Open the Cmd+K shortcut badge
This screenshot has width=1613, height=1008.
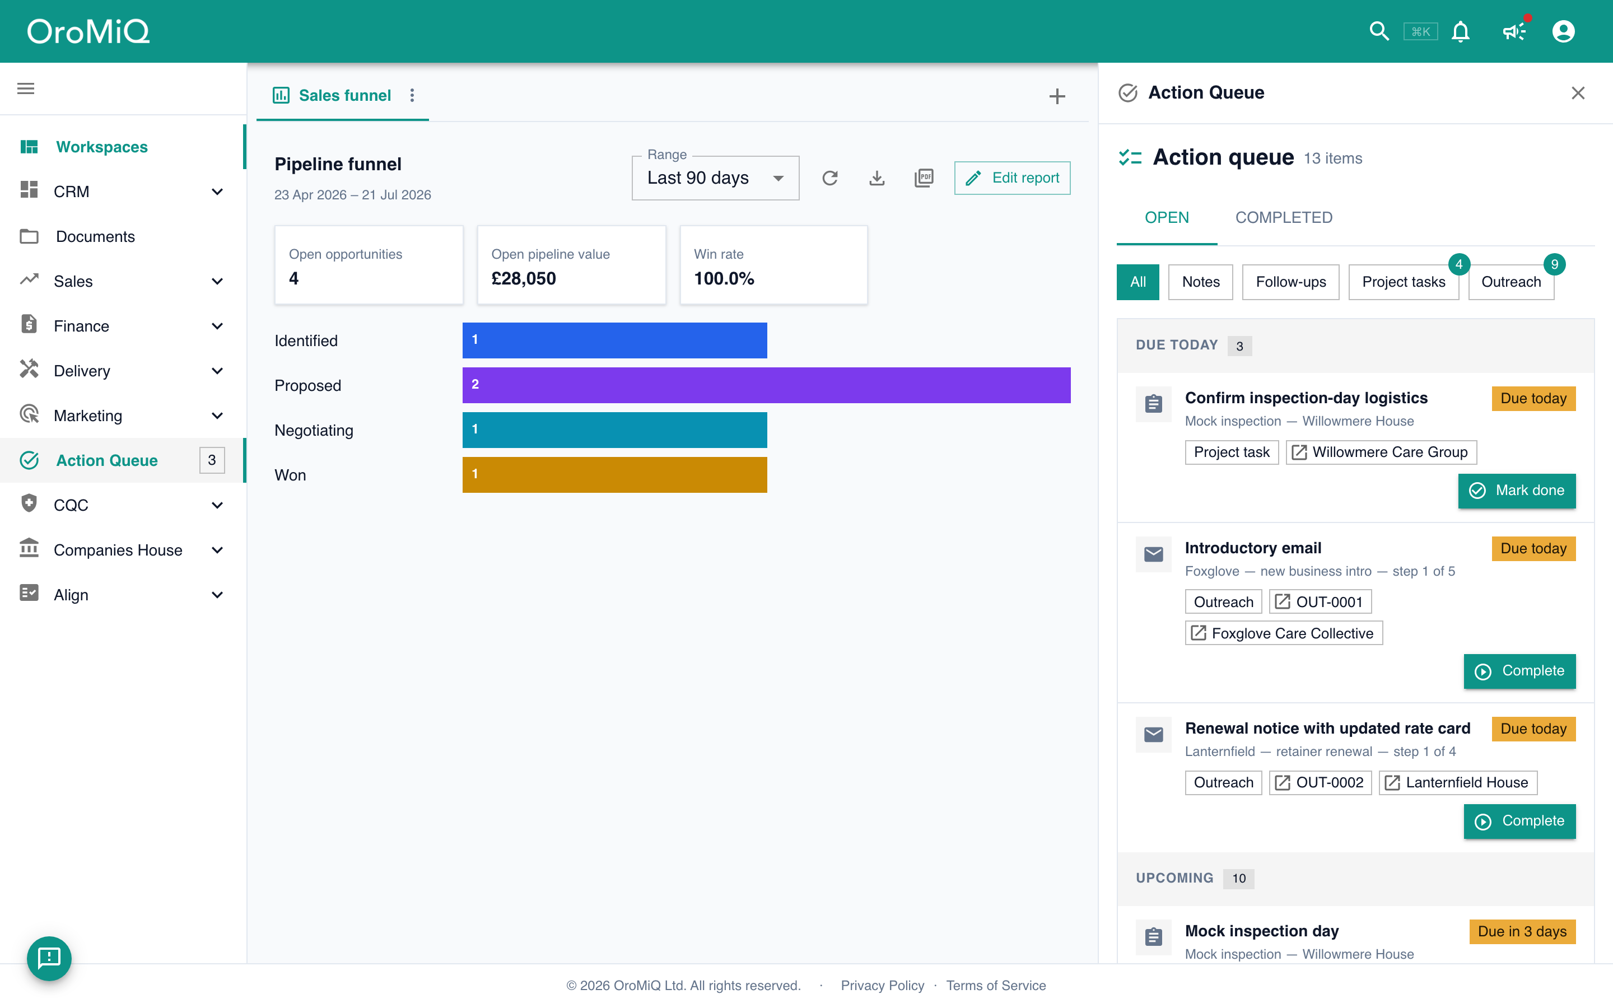click(1420, 31)
